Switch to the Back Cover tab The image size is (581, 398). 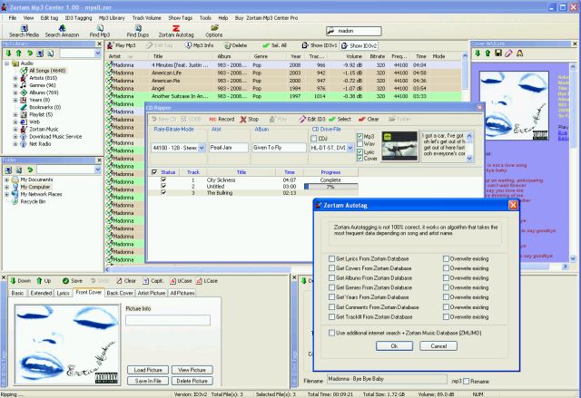(119, 294)
